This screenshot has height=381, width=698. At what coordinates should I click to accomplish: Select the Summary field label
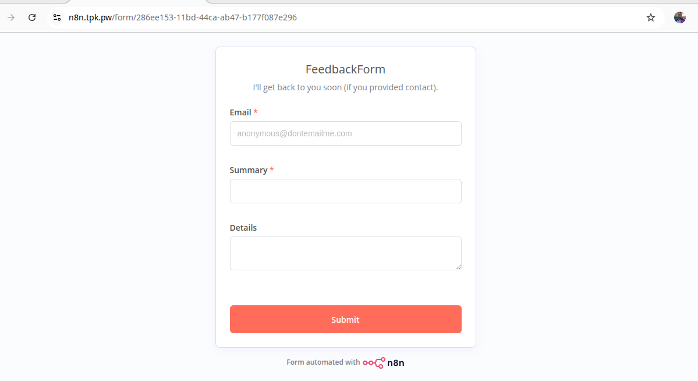point(249,170)
